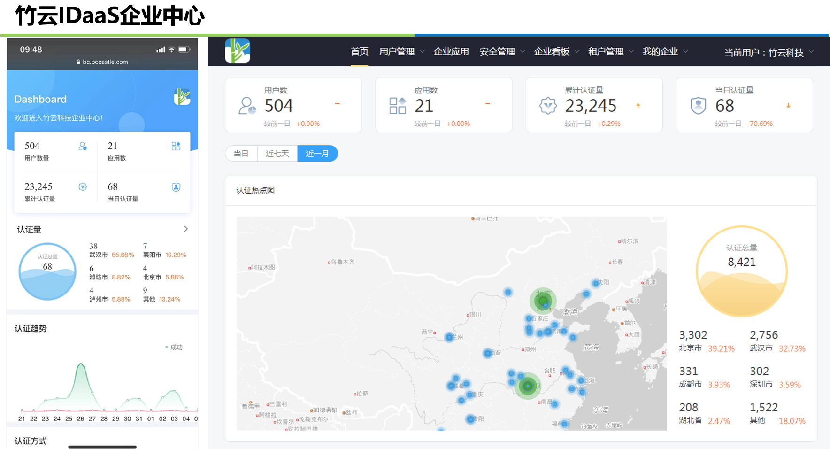The width and height of the screenshot is (830, 449).
Task: Click the 湖北省 2.47% statistic
Action: [705, 413]
